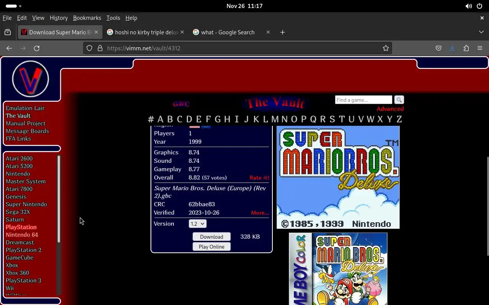Click the Download button

(x=212, y=237)
